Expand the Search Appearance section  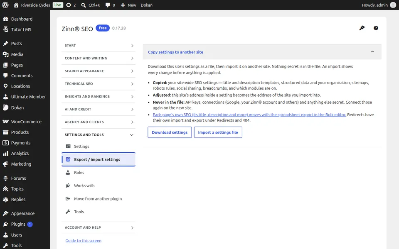tap(98, 71)
